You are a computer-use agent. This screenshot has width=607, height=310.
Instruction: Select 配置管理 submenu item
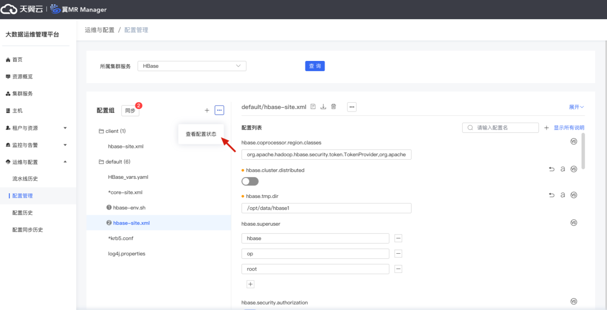point(22,196)
